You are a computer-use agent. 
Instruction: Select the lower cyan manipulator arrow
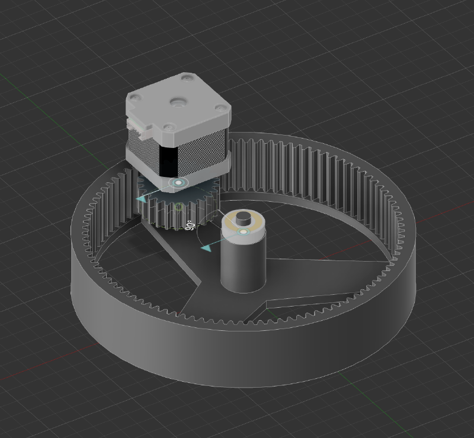[x=205, y=249]
